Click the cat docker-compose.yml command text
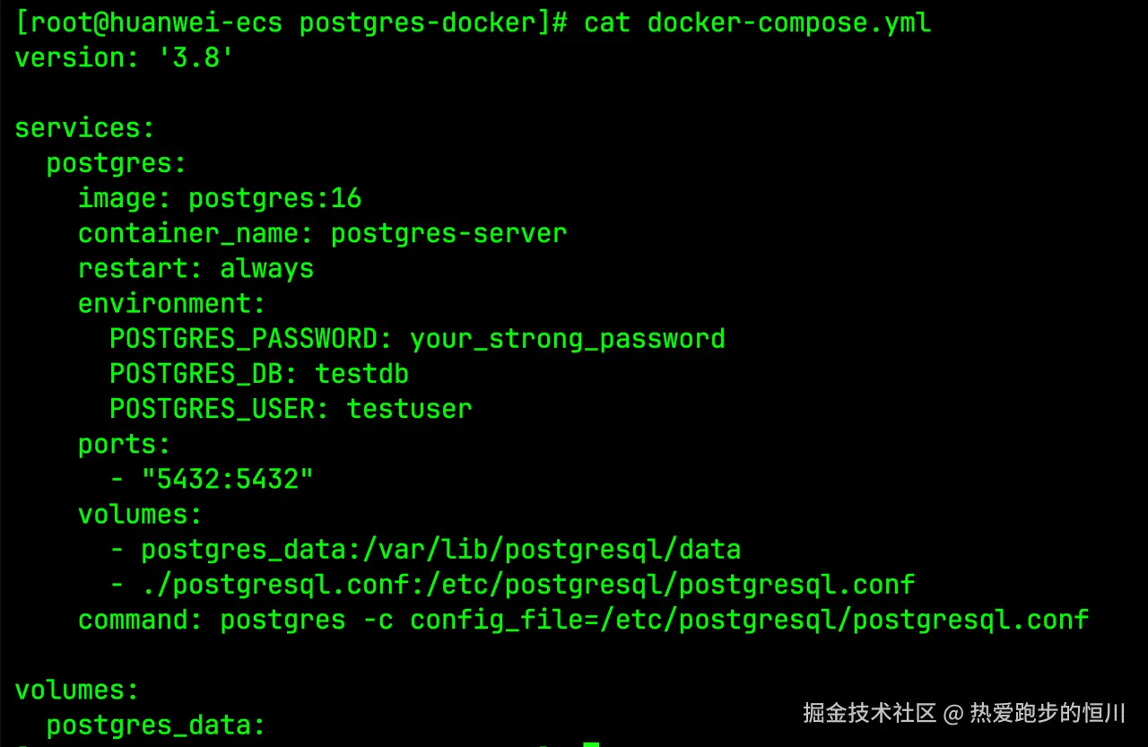The width and height of the screenshot is (1148, 747). [757, 22]
